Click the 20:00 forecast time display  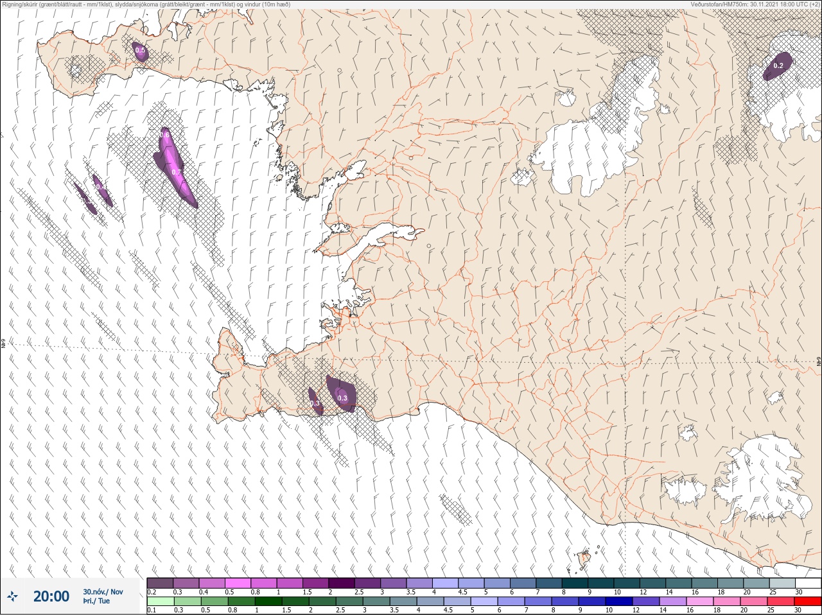click(51, 596)
